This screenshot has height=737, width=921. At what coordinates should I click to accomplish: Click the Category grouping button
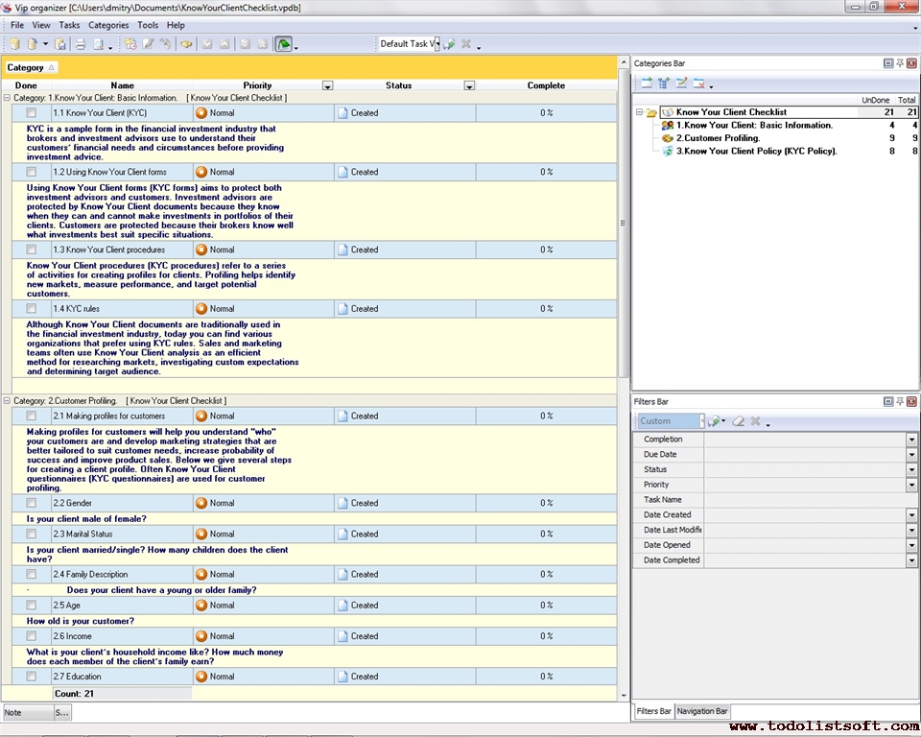click(31, 67)
